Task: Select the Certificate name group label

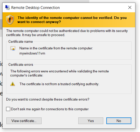Action: 21,41
